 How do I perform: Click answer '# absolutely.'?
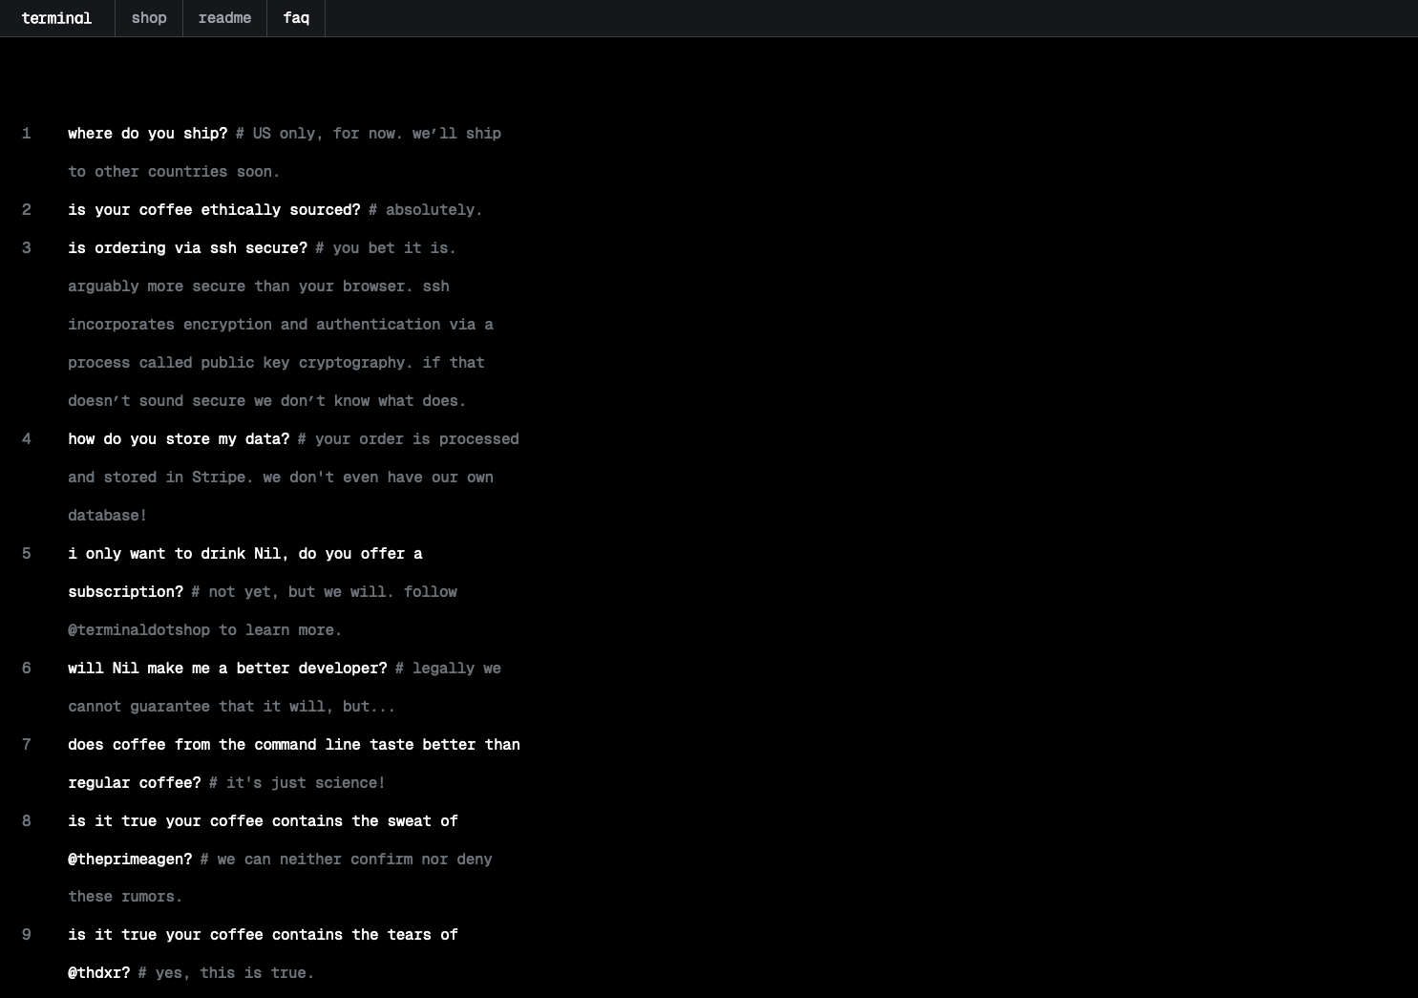pyautogui.click(x=425, y=210)
